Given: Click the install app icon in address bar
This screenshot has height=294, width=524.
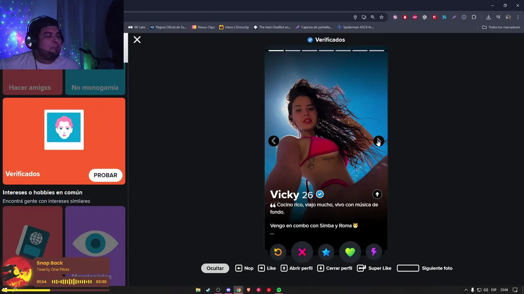Looking at the screenshot, I should coord(364,17).
